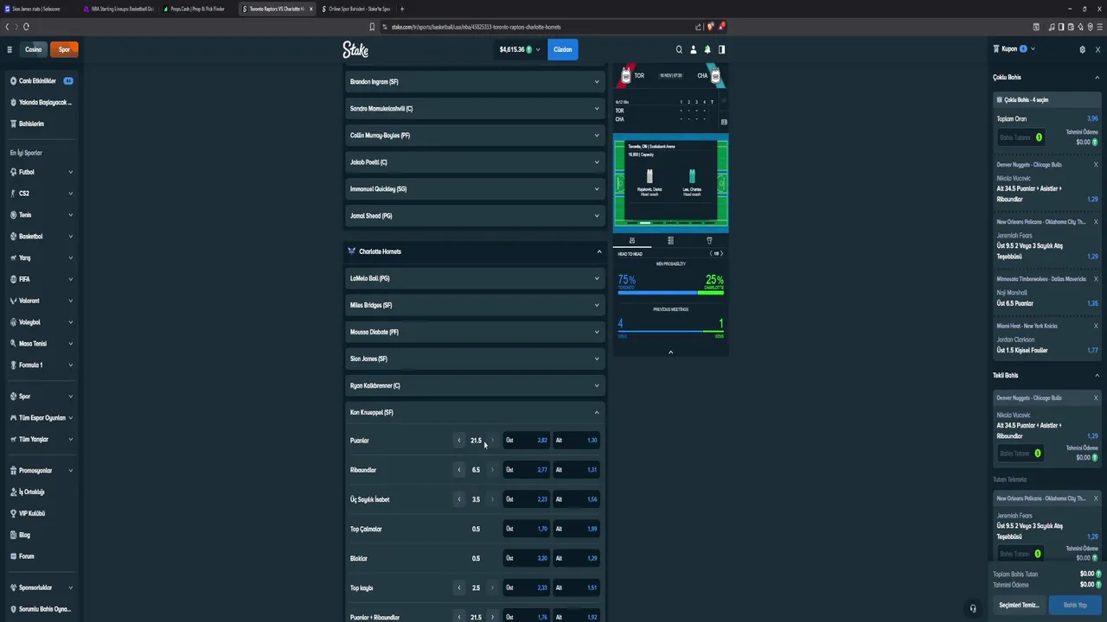Open the site search magnifier icon

click(679, 49)
